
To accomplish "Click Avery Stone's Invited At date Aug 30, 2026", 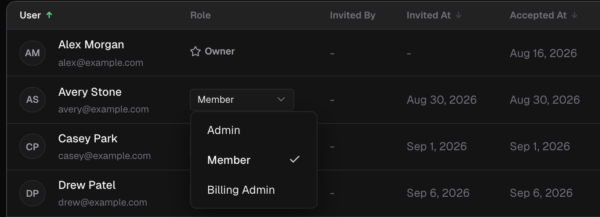I will [441, 100].
